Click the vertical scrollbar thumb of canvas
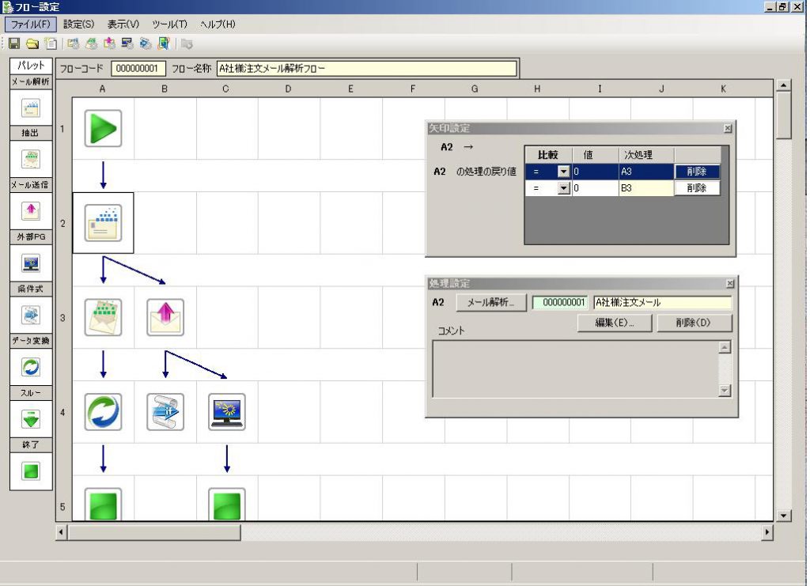 tap(784, 115)
